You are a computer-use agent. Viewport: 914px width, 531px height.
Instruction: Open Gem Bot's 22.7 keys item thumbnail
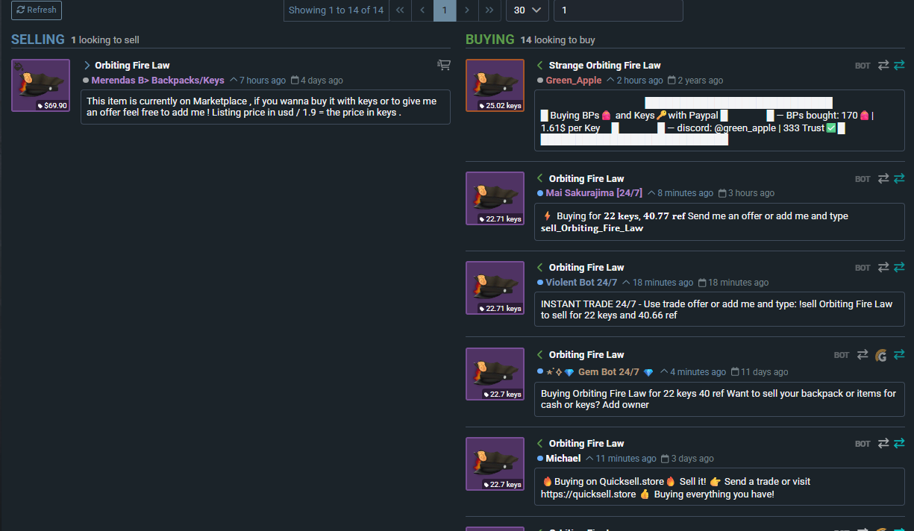[x=495, y=374]
